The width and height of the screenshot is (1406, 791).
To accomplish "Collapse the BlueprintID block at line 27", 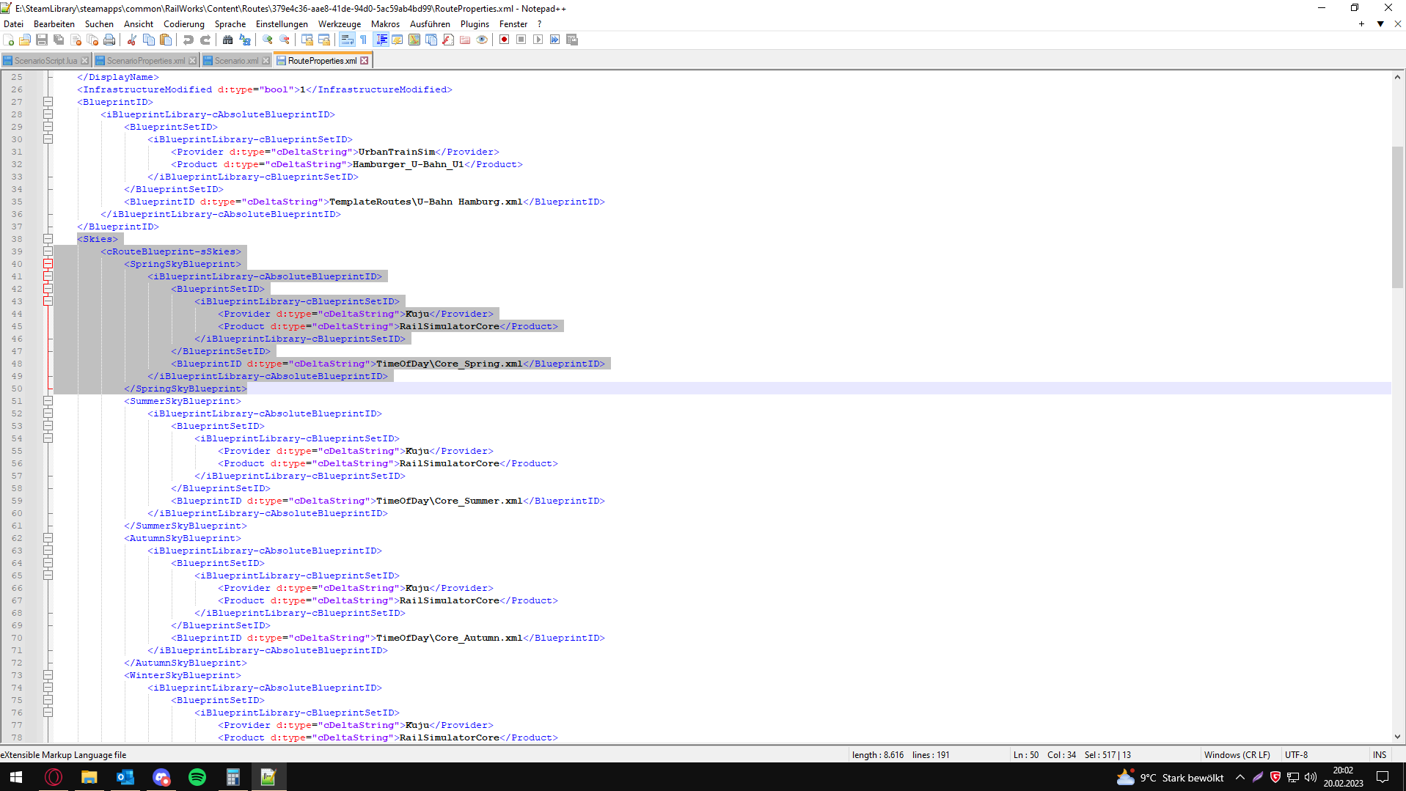I will 48,102.
